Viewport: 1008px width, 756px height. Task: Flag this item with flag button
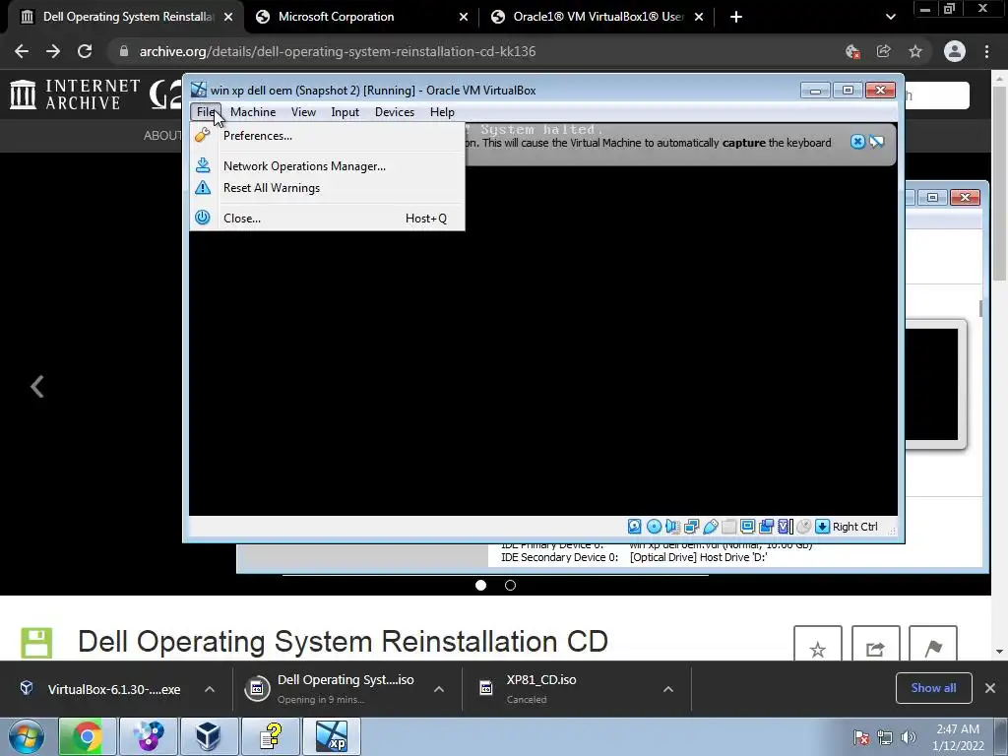pyautogui.click(x=933, y=644)
